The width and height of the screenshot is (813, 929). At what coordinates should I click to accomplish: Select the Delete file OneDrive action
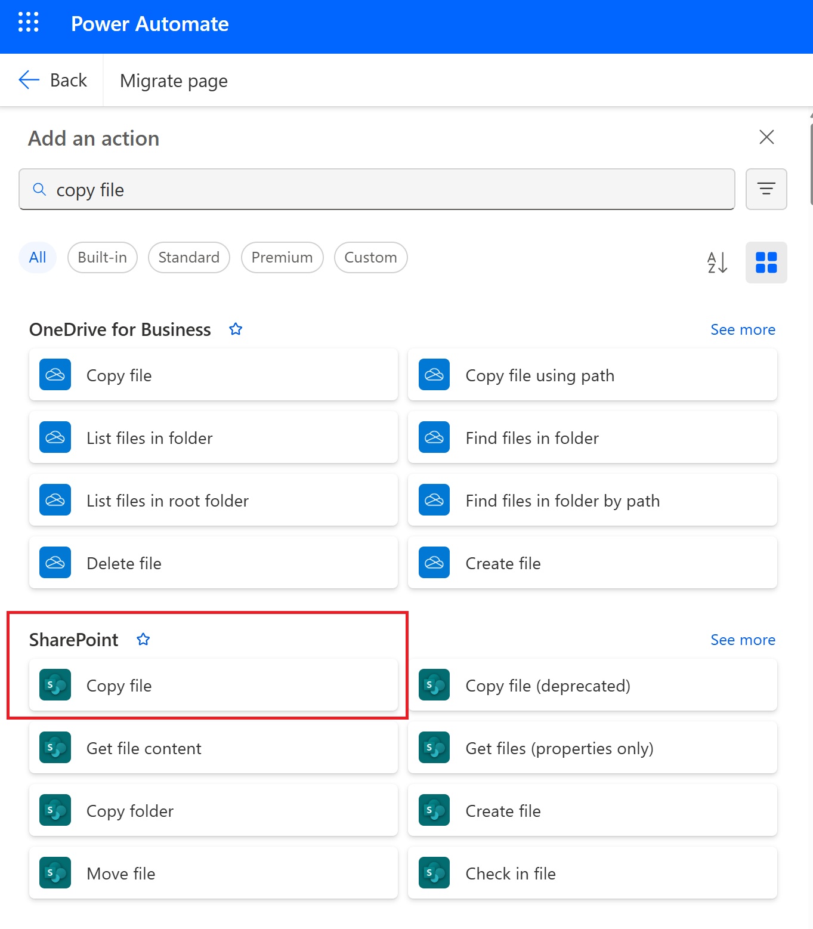[213, 562]
